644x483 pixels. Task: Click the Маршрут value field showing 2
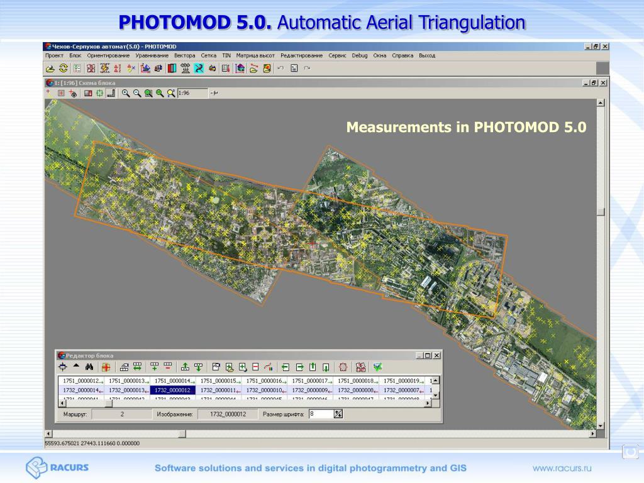tap(121, 414)
